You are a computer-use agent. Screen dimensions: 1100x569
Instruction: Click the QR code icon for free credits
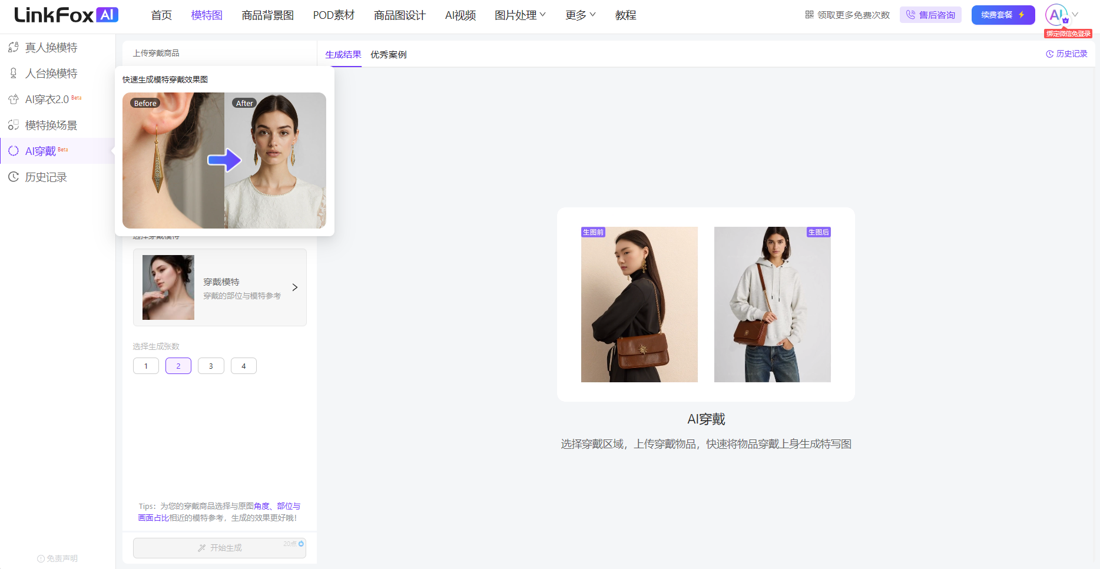tap(809, 15)
